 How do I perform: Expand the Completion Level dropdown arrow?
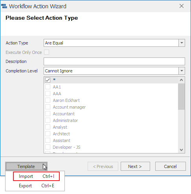182,71
